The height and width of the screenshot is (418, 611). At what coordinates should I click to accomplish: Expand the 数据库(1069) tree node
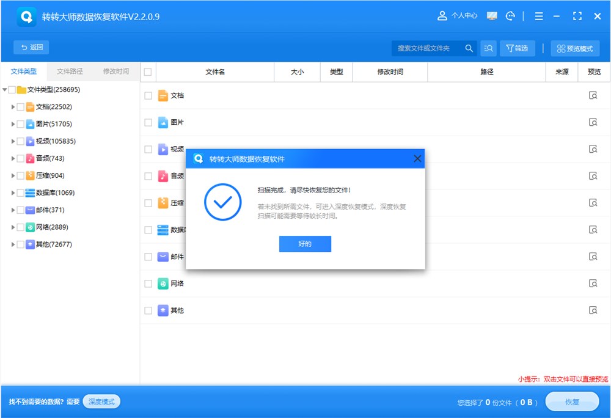(x=13, y=193)
